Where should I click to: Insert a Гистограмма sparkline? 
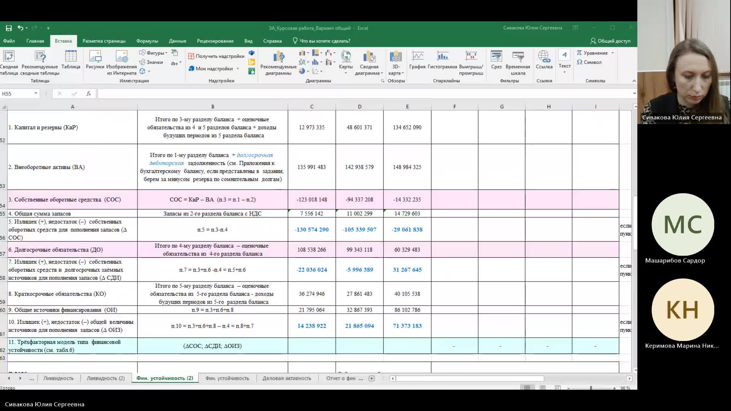click(442, 60)
